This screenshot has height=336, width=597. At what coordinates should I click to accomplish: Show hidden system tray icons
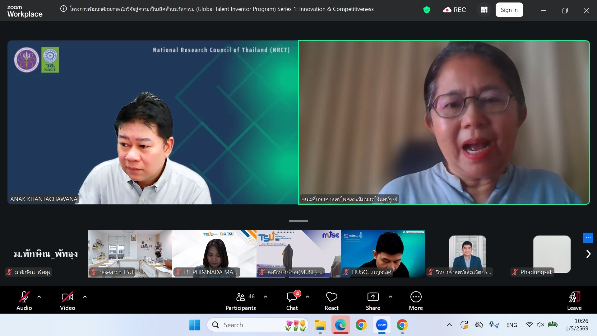coord(449,325)
